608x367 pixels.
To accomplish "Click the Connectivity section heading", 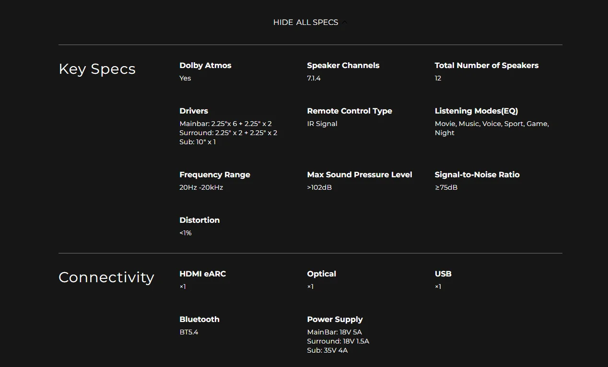I will click(106, 277).
